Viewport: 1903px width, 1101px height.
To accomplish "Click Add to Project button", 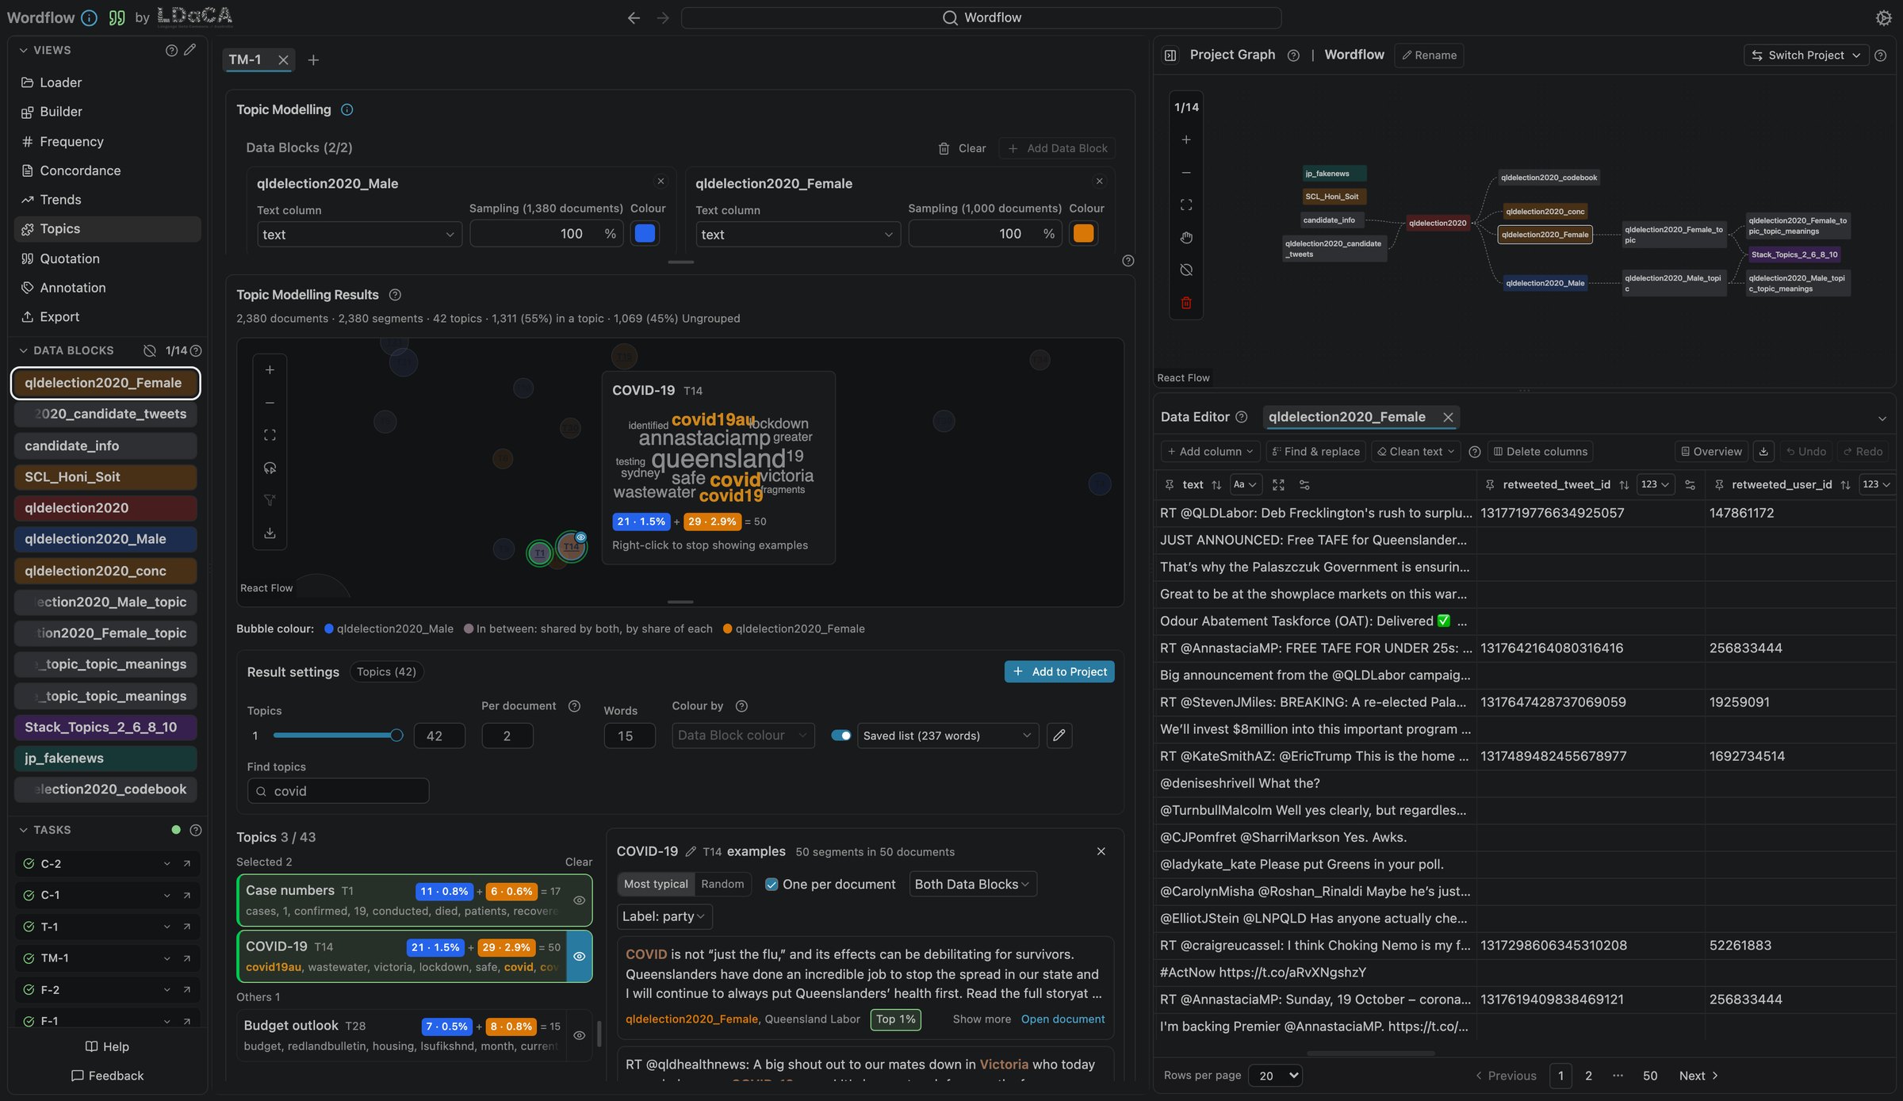I will 1059,672.
